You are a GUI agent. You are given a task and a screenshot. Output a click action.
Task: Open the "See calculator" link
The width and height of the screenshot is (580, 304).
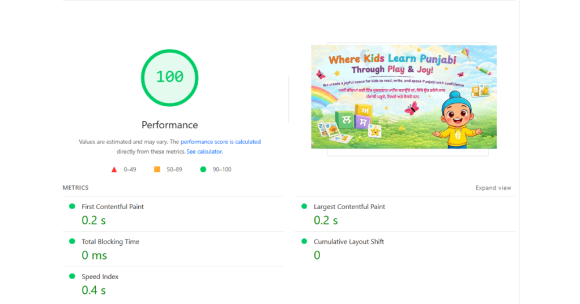pyautogui.click(x=204, y=151)
